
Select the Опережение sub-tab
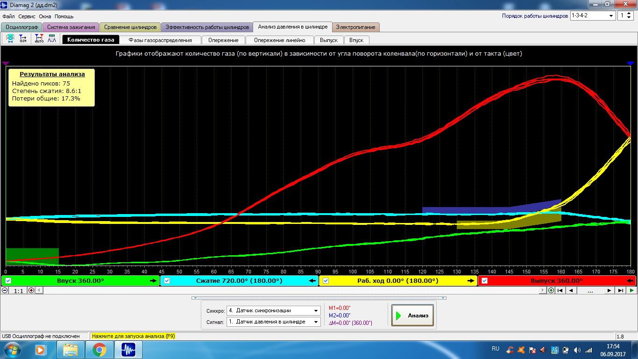(x=223, y=40)
